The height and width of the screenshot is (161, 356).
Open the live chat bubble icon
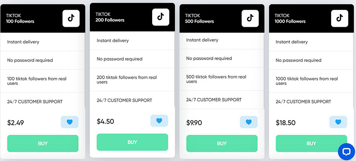point(347,152)
